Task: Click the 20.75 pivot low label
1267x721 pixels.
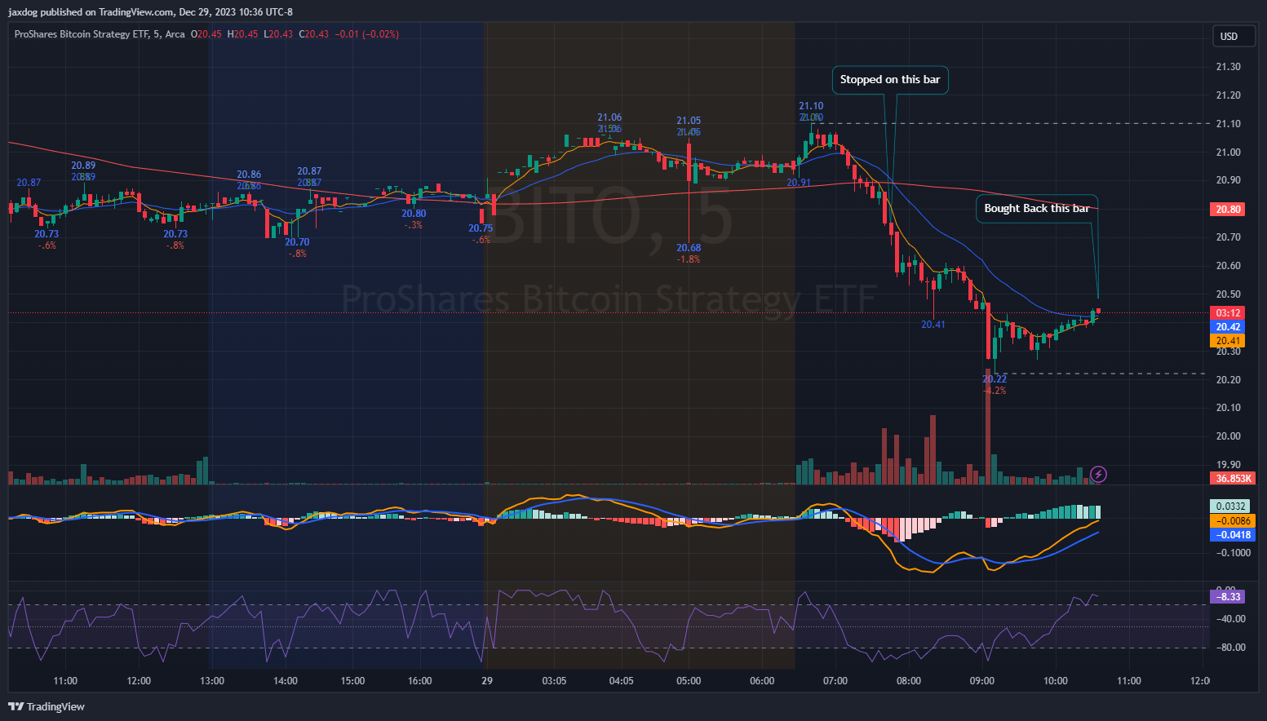Action: point(481,228)
